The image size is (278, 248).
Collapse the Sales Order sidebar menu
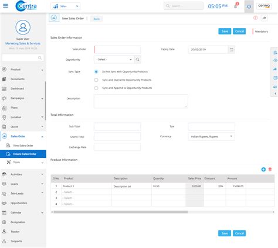pyautogui.click(x=42, y=137)
